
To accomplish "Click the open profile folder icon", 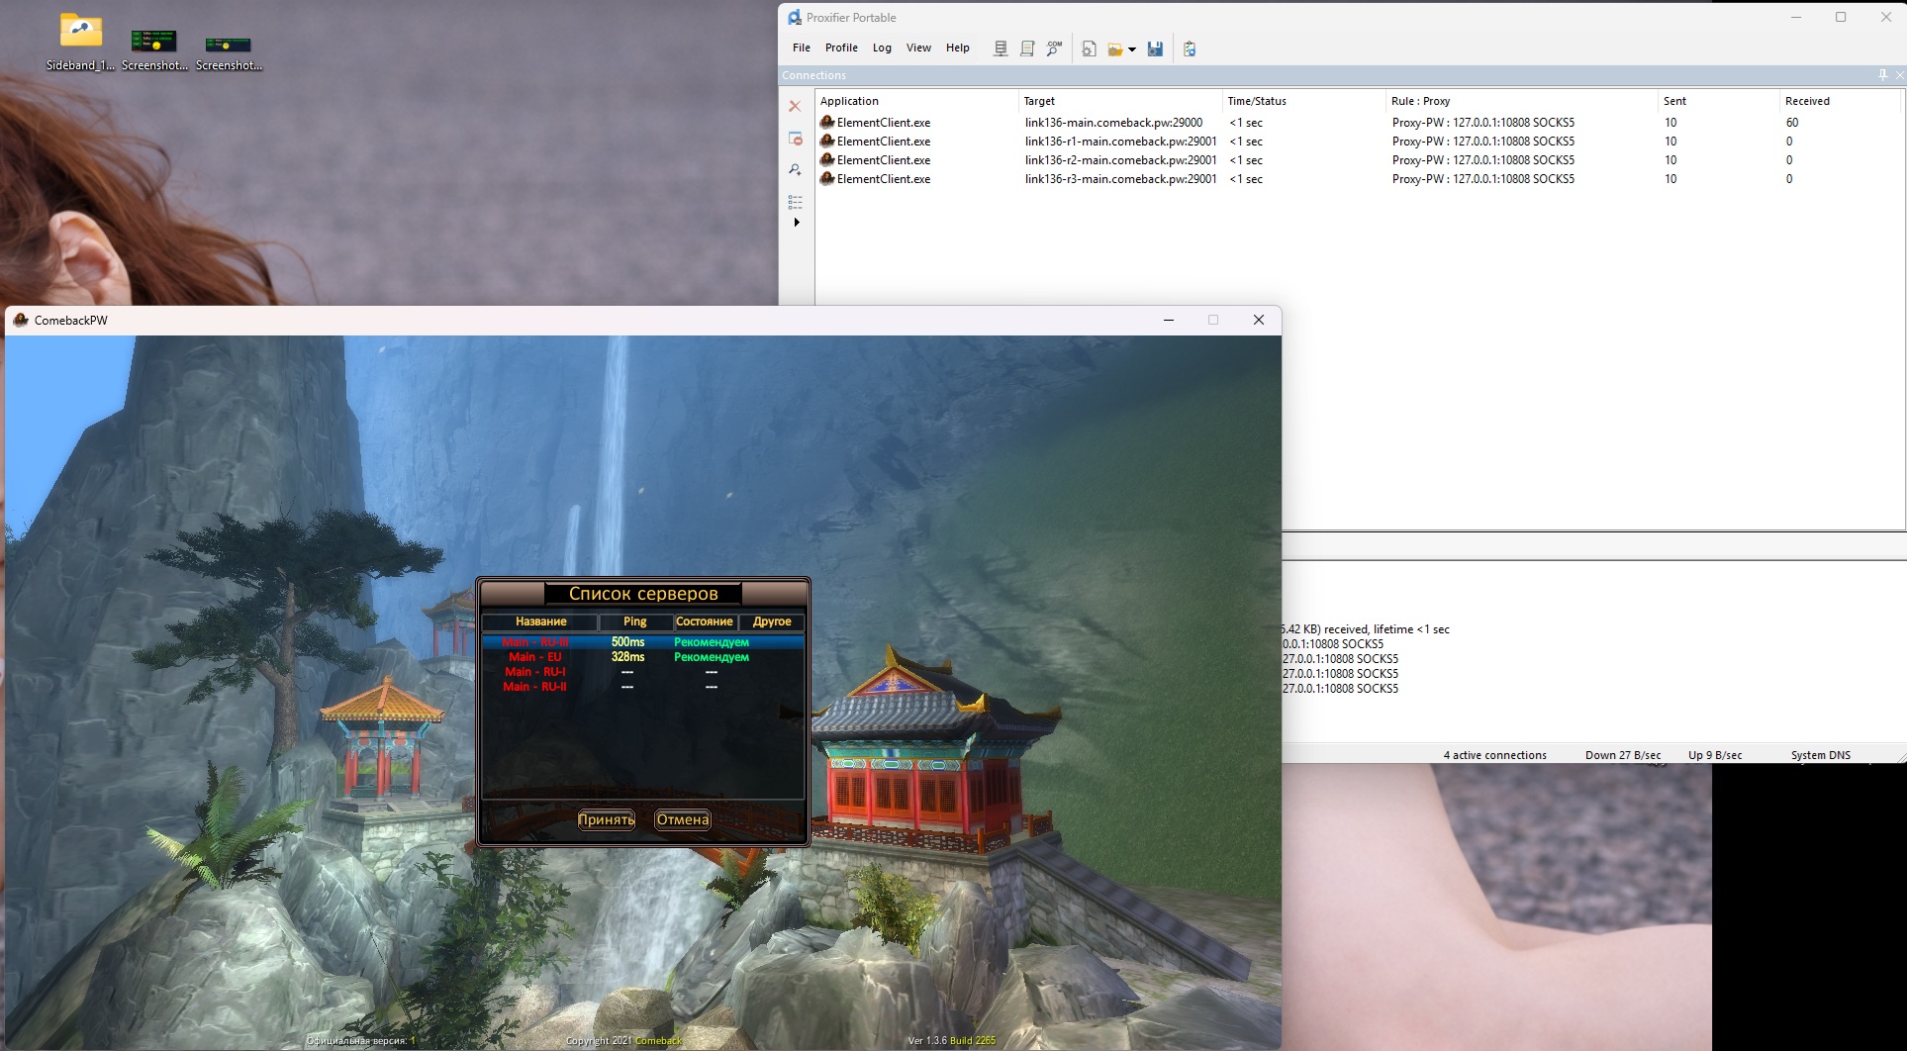I will tap(1115, 48).
